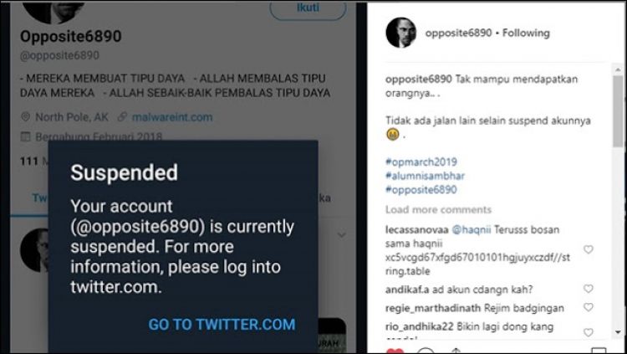Like the lecassanovaa comment heart icon
The image size is (627, 354).
588,249
